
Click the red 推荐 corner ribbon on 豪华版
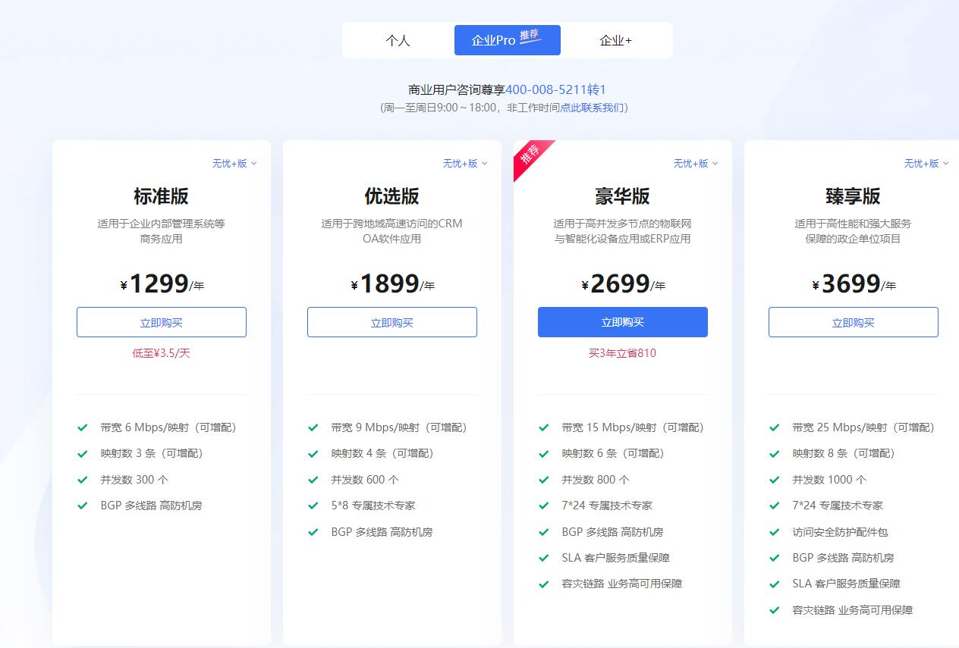[530, 156]
